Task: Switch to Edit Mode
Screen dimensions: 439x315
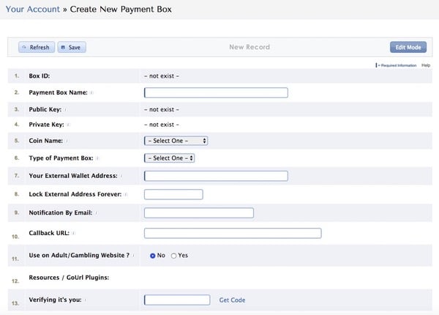Action: (x=408, y=47)
